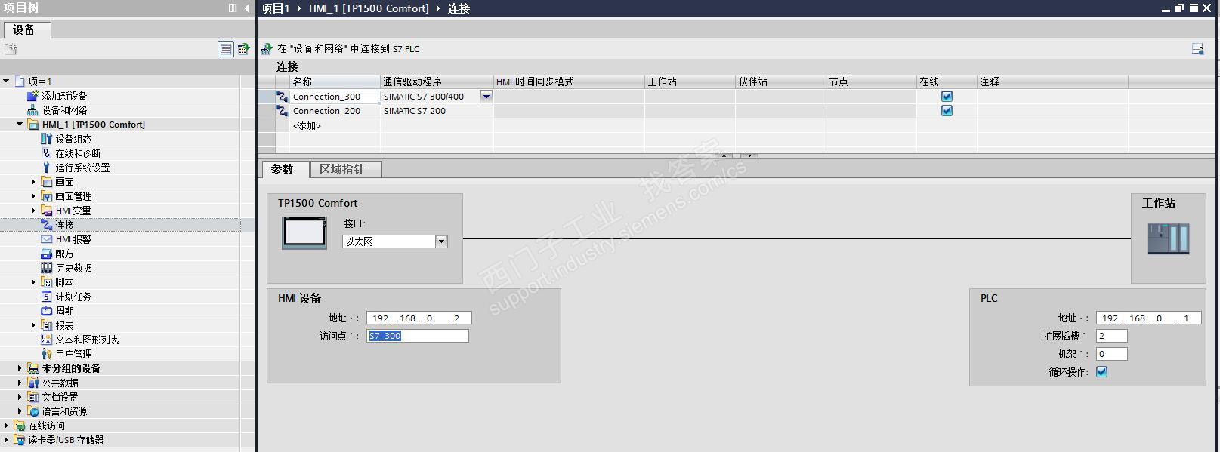The width and height of the screenshot is (1220, 452).
Task: Expand the 未分组的设备 node
Action: point(20,368)
